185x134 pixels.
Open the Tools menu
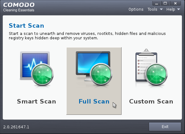tap(152, 9)
